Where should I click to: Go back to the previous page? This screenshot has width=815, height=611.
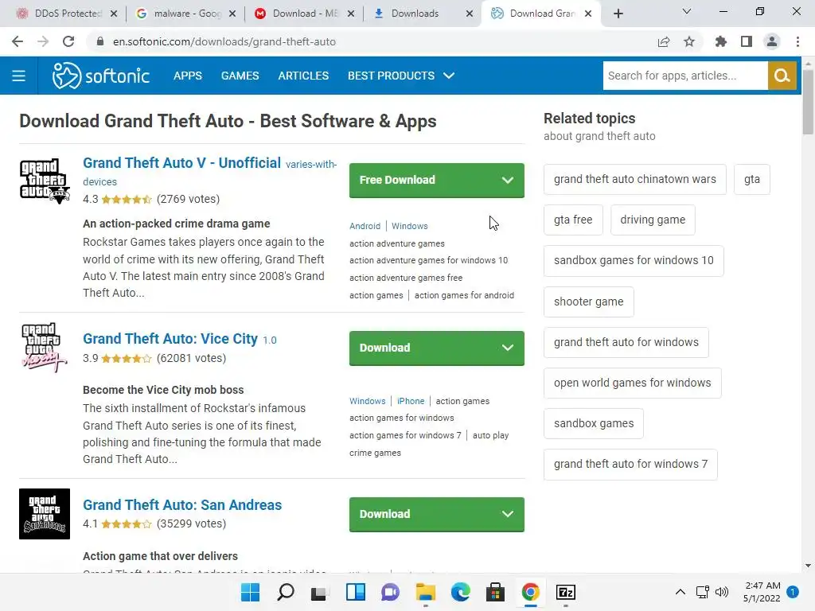tap(18, 41)
